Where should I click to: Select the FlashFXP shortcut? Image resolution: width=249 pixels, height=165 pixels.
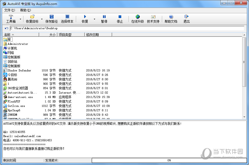point(12,101)
